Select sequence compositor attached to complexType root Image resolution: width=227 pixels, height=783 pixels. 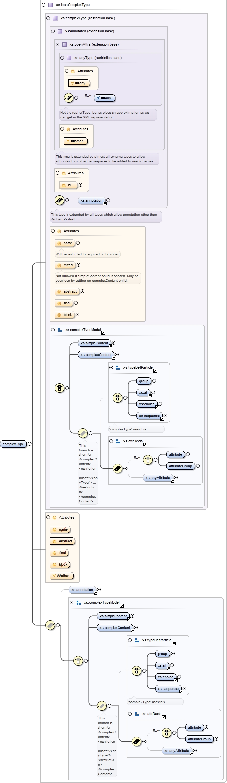click(x=50, y=625)
